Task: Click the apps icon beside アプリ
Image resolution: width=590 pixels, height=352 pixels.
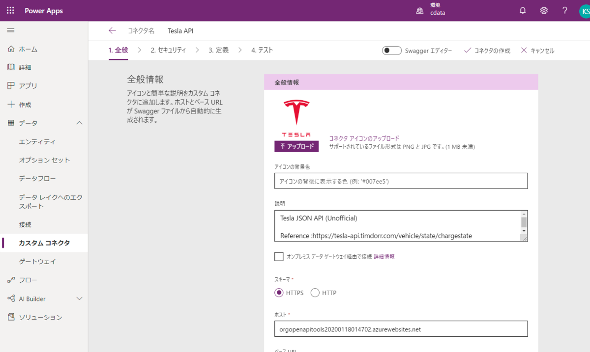Action: [11, 86]
